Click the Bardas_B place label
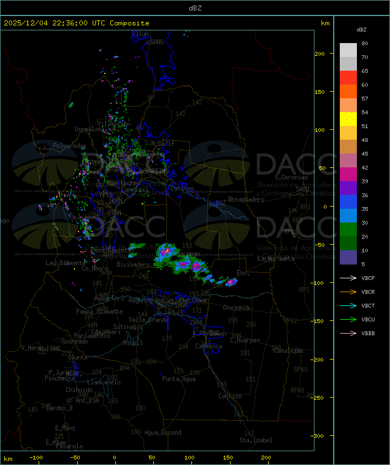 (x=59, y=408)
